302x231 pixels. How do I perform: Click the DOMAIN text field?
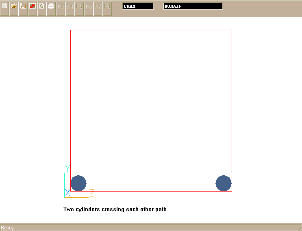coord(193,6)
